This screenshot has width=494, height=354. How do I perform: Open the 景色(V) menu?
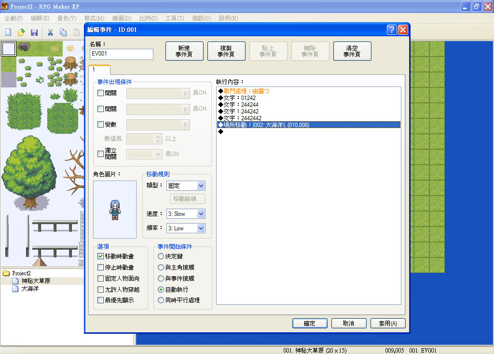tap(67, 18)
